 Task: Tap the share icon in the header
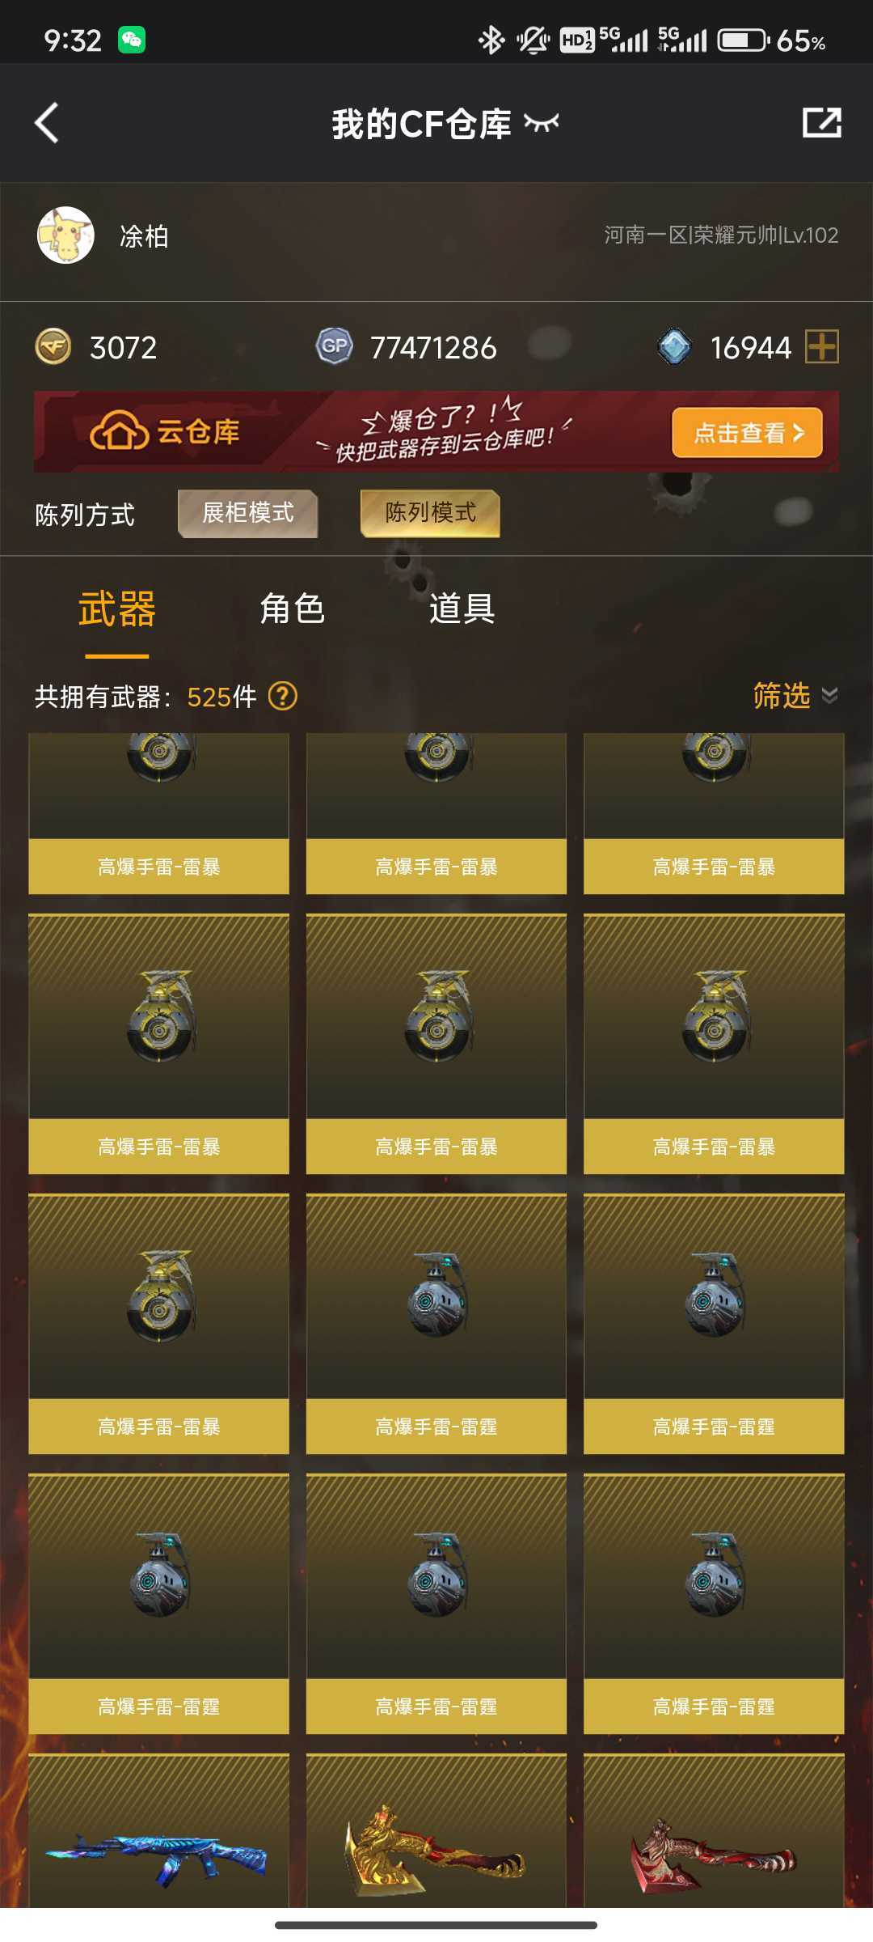coord(821,123)
